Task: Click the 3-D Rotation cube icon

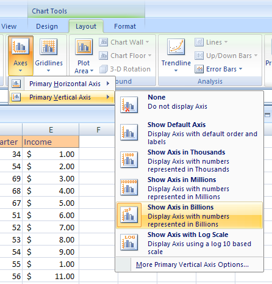Action: click(x=103, y=69)
